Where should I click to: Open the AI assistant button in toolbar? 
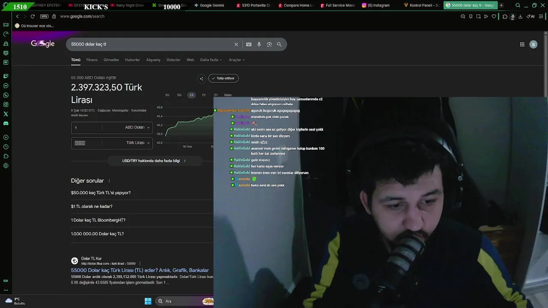point(531,16)
